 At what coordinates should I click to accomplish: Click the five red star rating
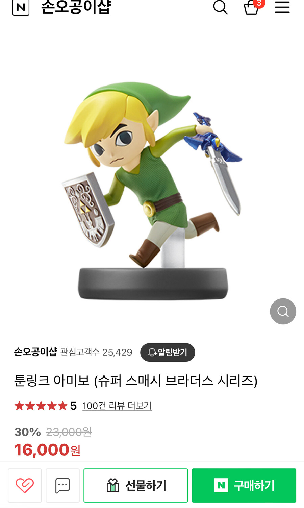point(41,406)
